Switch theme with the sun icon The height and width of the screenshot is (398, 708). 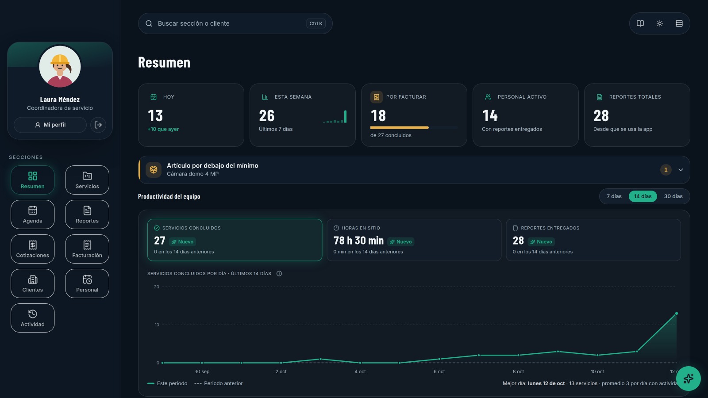click(x=660, y=23)
